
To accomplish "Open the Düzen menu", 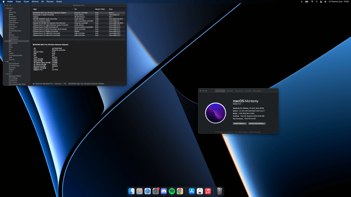I will (x=26, y=2).
